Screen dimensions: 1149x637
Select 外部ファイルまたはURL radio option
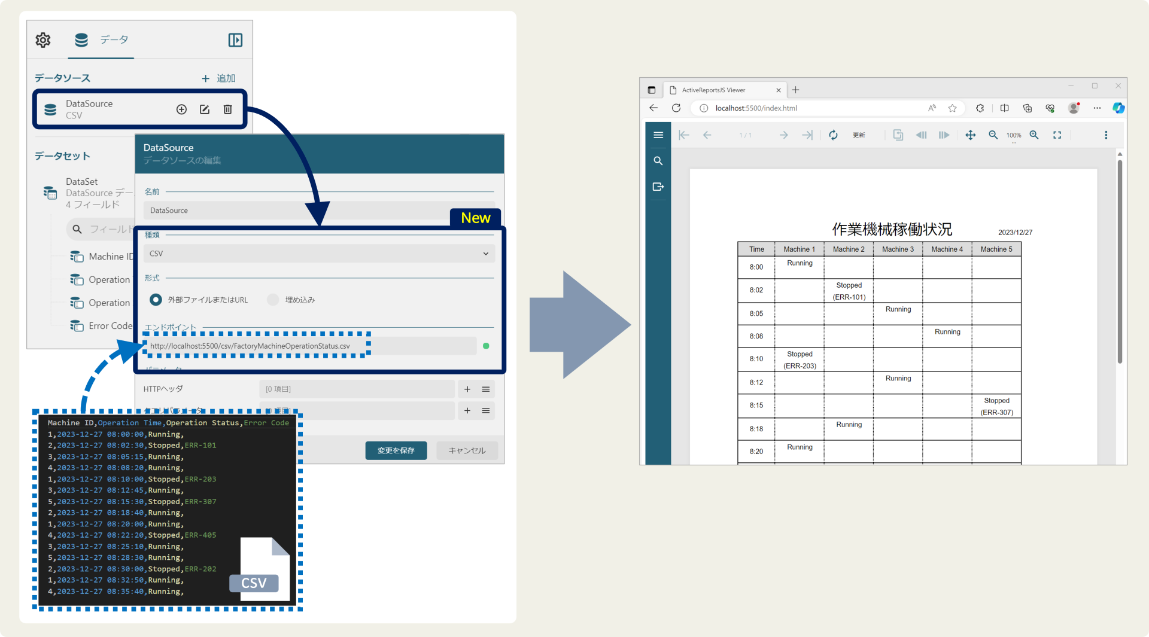click(156, 300)
